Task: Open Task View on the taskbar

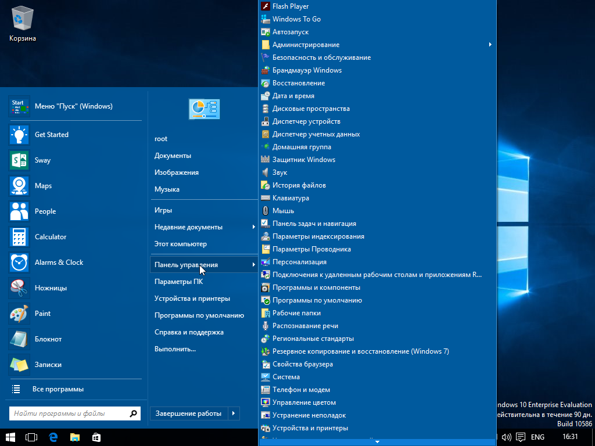Action: click(x=31, y=437)
